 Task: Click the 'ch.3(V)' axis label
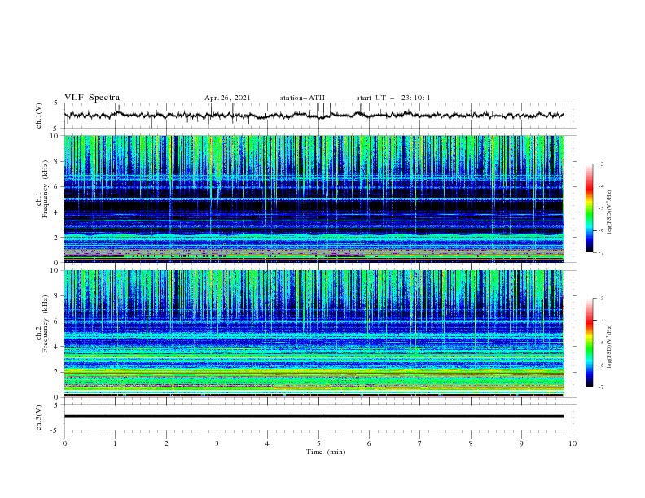[x=39, y=417]
